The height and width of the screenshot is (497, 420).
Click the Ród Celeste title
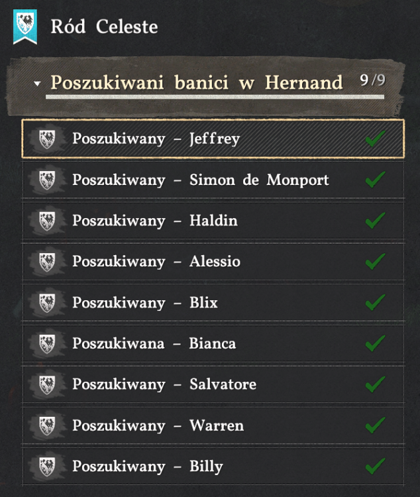(104, 27)
